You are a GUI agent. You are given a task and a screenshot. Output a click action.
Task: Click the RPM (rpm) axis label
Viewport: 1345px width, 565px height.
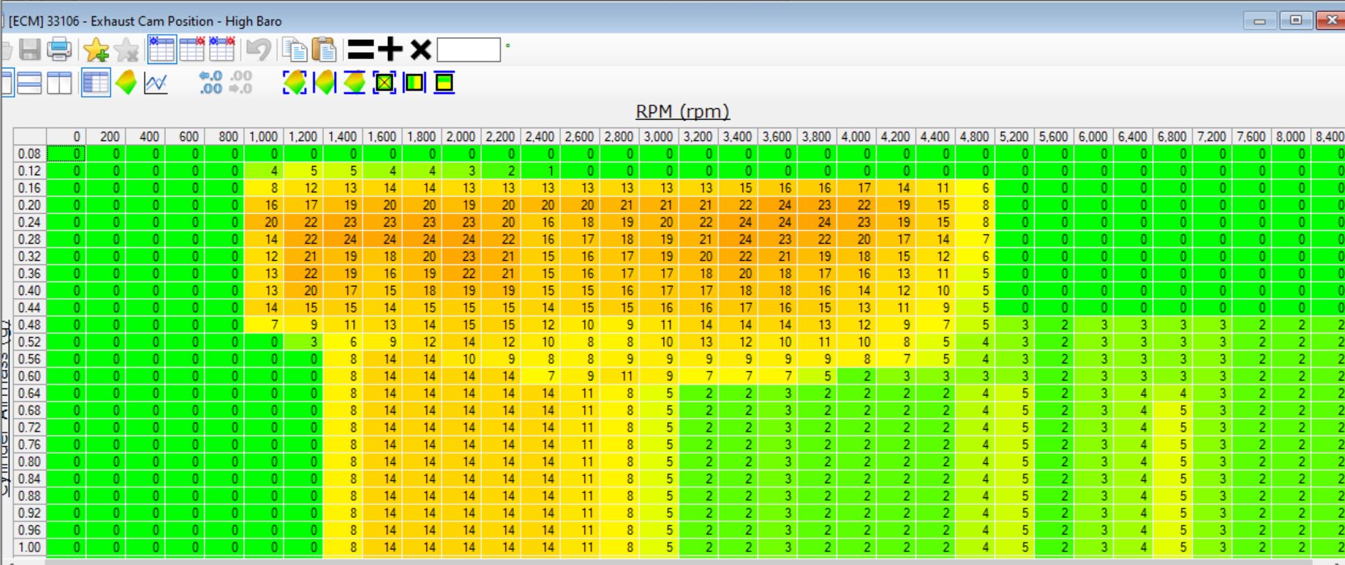point(682,112)
